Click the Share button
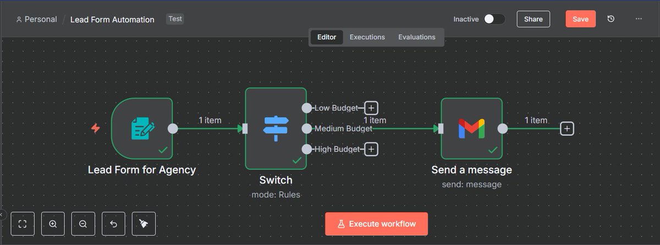The image size is (660, 245). (x=533, y=19)
